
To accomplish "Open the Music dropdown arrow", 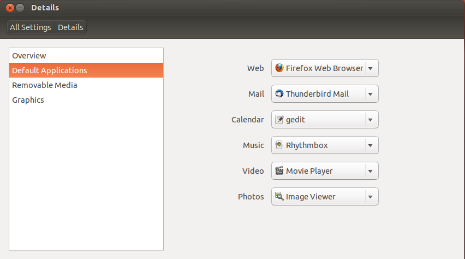I will click(371, 145).
